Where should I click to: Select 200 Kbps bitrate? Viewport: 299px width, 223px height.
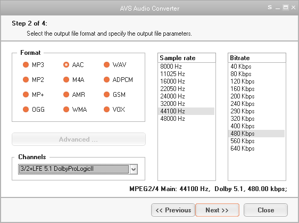tap(256, 96)
